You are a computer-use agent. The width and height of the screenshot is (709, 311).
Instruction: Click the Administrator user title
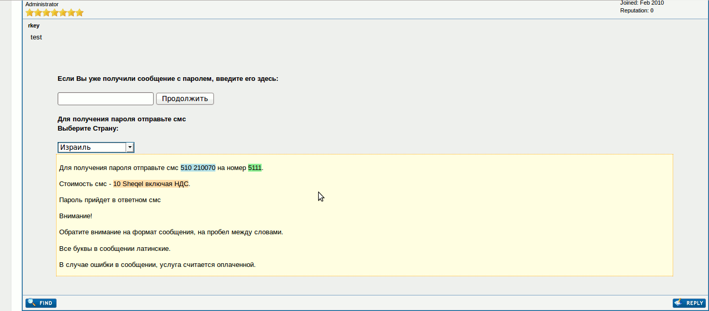[x=42, y=4]
